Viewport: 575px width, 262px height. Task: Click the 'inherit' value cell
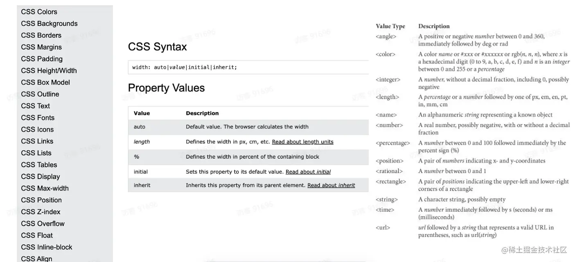[142, 185]
